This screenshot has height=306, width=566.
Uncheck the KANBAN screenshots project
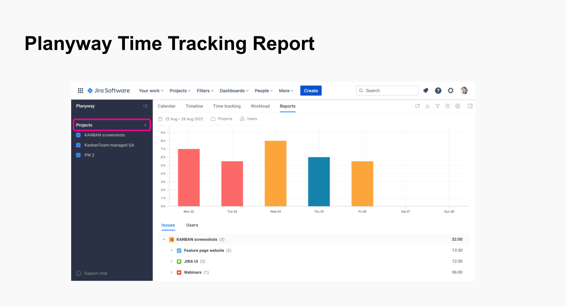[78, 135]
